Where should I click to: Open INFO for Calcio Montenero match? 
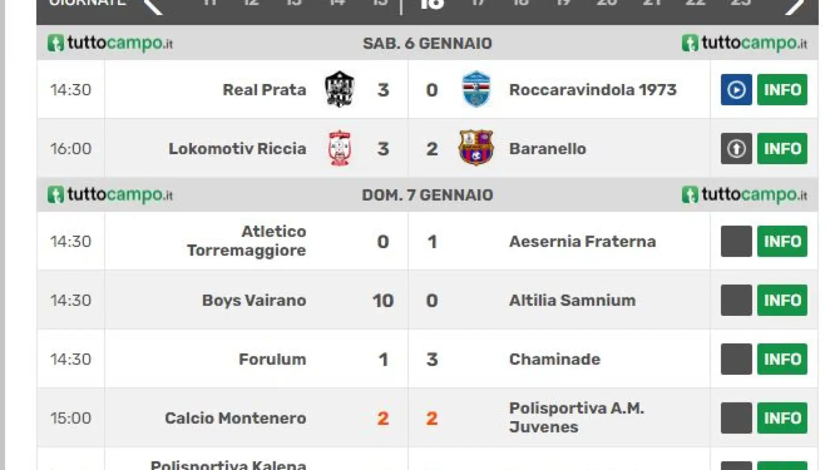[x=782, y=418]
